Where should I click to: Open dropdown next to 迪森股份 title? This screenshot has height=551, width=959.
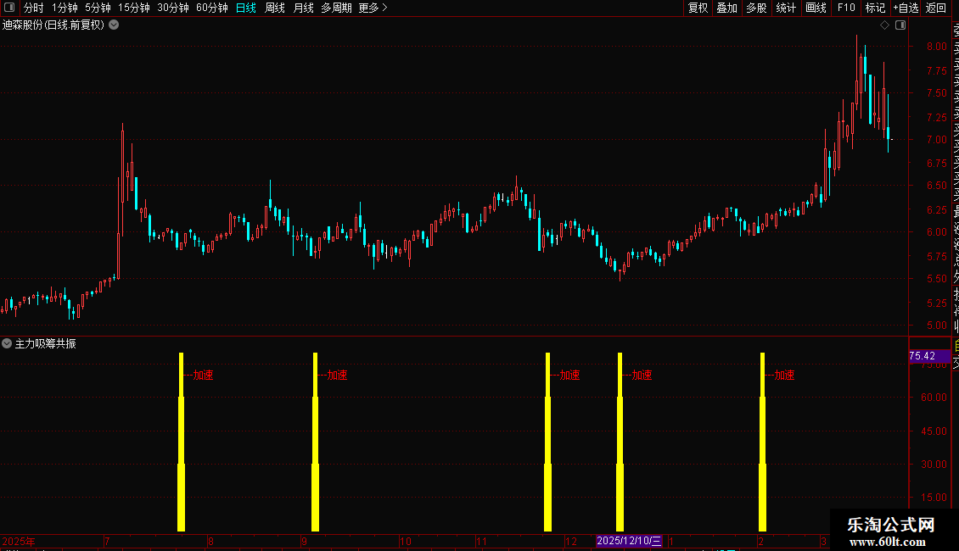click(114, 25)
